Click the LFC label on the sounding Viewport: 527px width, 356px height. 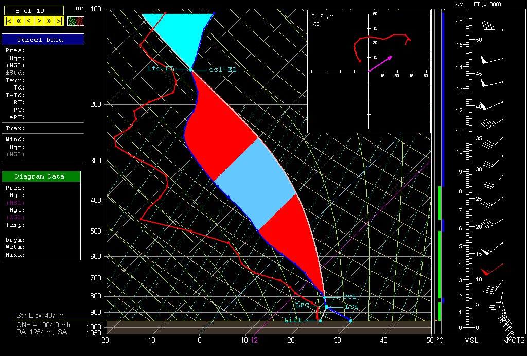[x=302, y=305]
